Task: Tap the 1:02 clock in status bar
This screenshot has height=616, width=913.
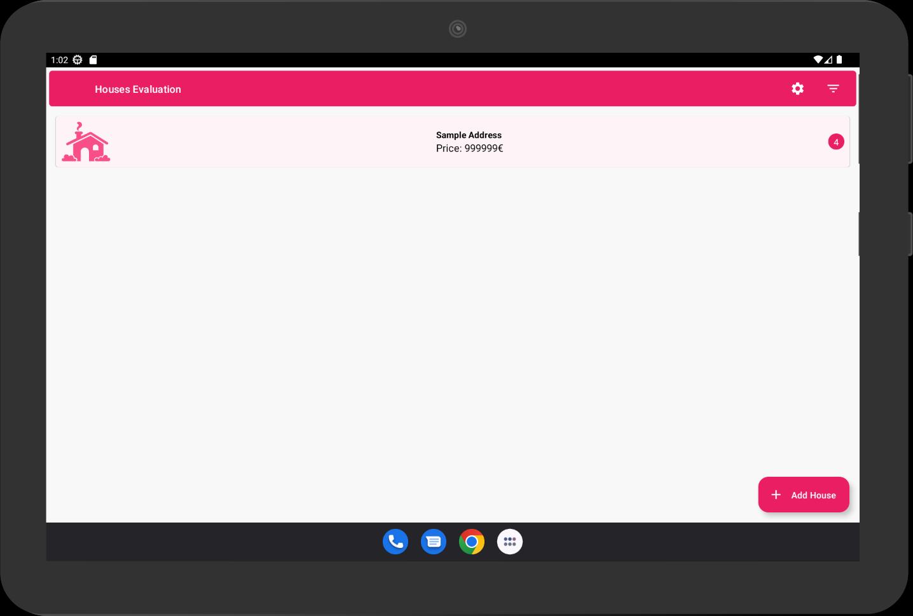Action: (x=59, y=60)
